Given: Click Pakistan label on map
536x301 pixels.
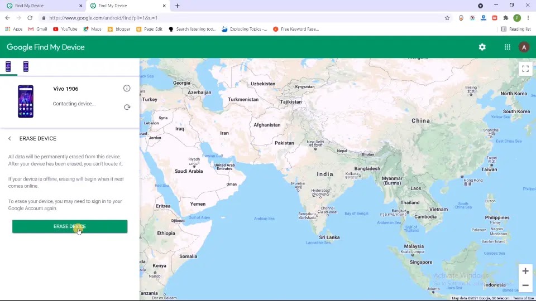Looking at the screenshot, I should [284, 143].
